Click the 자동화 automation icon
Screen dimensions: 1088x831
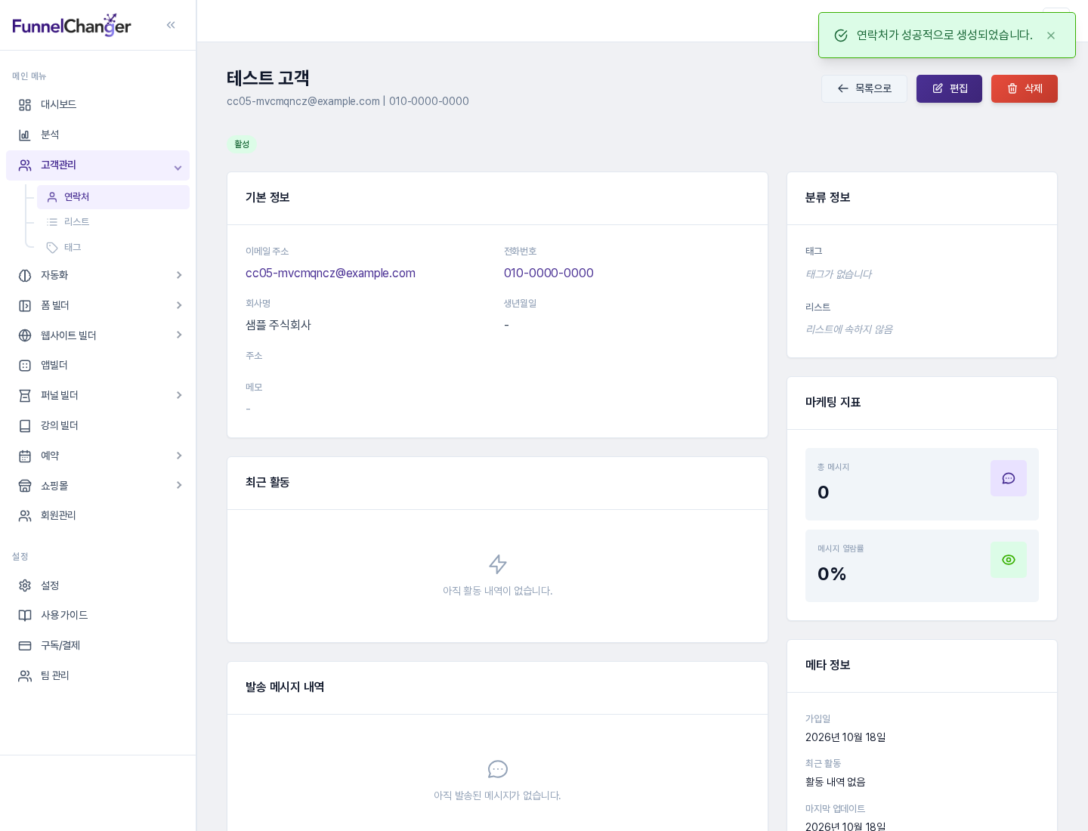point(25,276)
